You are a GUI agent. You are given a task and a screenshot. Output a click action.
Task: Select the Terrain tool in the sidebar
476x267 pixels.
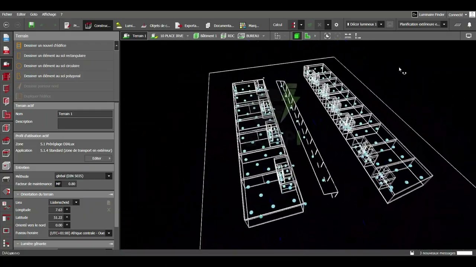click(6, 64)
